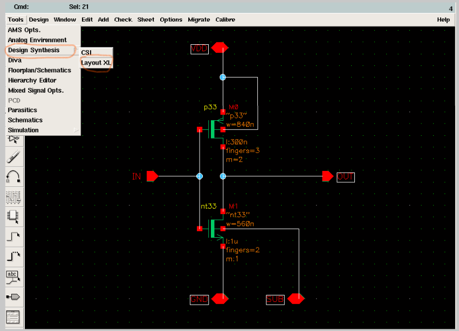Select the VDD pin symbol
This screenshot has width=459, height=331.
220,47
